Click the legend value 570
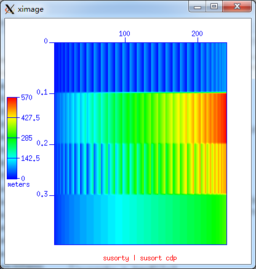This screenshot has width=256, height=269. [x=26, y=98]
